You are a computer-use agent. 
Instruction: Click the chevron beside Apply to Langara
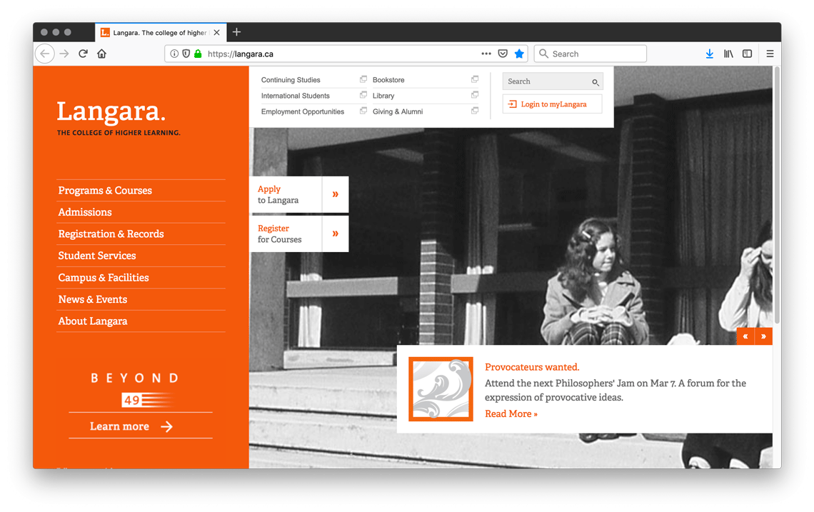coord(336,195)
